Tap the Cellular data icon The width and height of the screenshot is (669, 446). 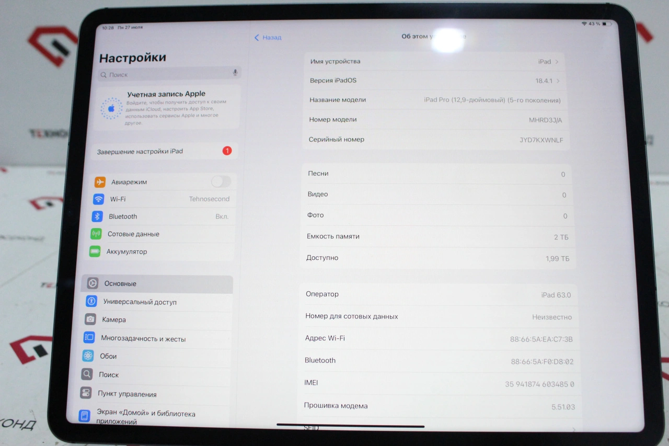pos(96,234)
